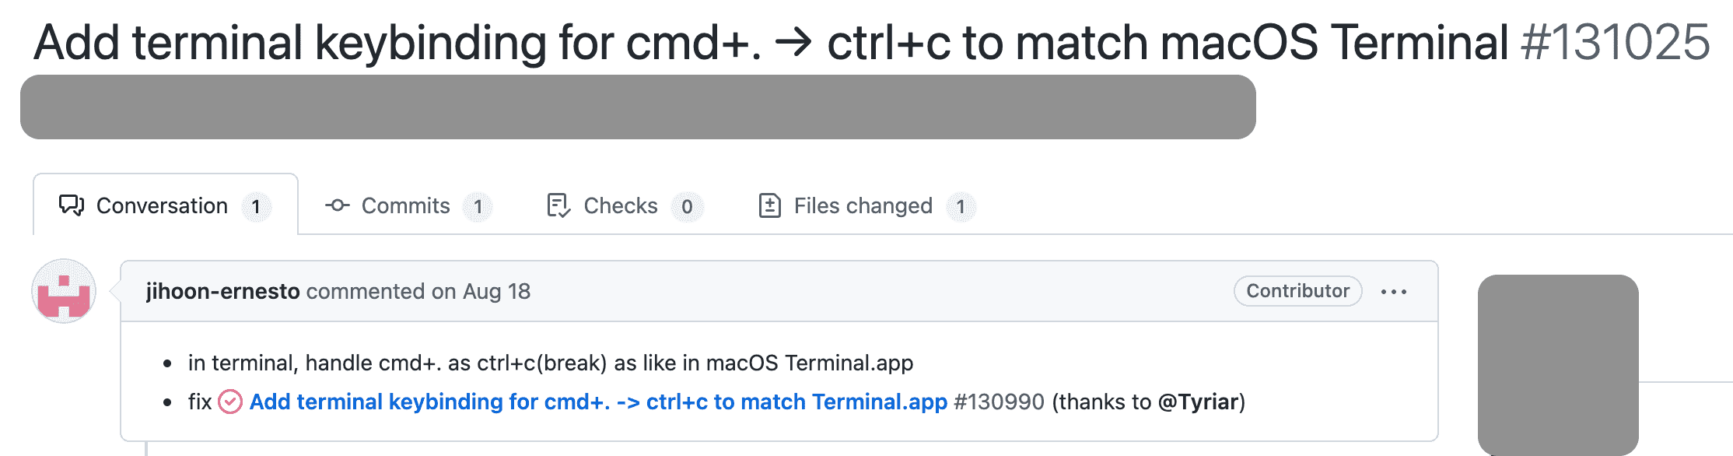The image size is (1733, 456).
Task: Click the Conversation speech bubble icon
Action: coord(72,205)
